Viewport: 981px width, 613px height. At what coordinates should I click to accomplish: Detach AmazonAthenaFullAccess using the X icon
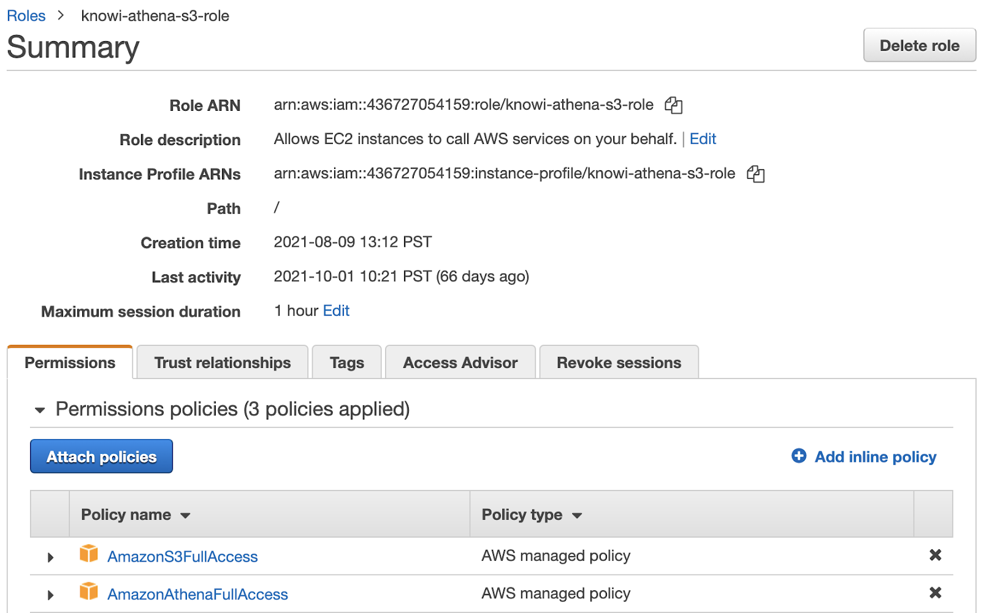tap(935, 593)
